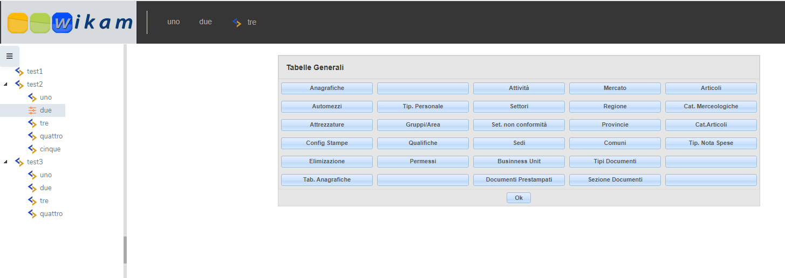Open the Sedi button
785x278 pixels.
[519, 143]
